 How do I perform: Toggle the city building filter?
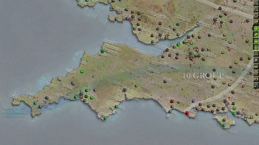tap(256, 60)
